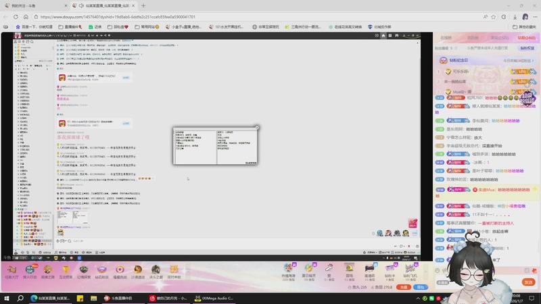Click the 可乐乐酥 fan ranking row
Viewport: 541px width, 304px height.
[486, 72]
